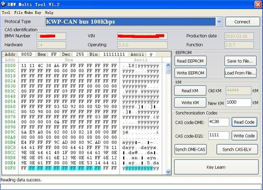This screenshot has width=263, height=190.
Task: Click the Hex column header
Action: click(x=69, y=60)
